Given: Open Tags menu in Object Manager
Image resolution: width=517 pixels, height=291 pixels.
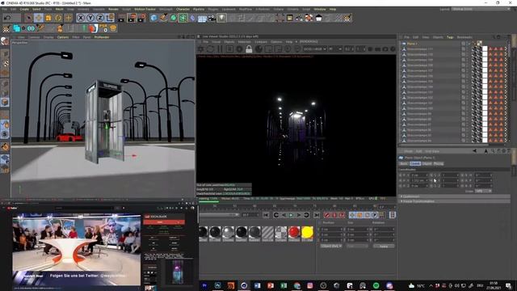Looking at the screenshot, I should pyautogui.click(x=450, y=37).
